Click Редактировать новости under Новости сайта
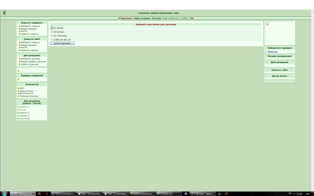The image size is (314, 196). pyautogui.click(x=28, y=47)
